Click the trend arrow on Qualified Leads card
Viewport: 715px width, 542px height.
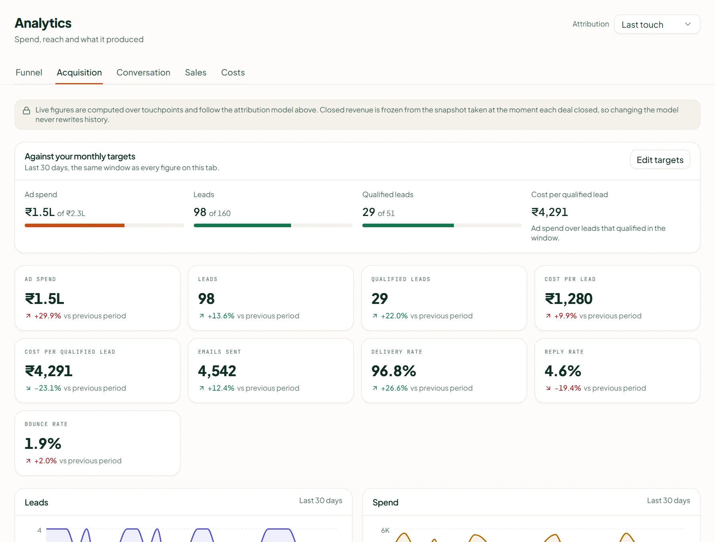(x=375, y=316)
